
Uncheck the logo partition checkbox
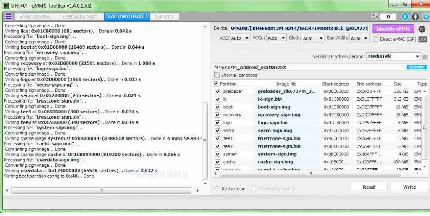(x=218, y=123)
